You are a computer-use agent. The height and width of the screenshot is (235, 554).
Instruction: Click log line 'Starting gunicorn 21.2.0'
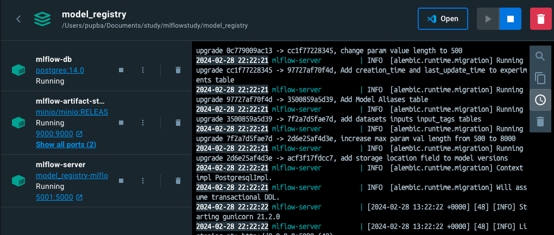click(x=238, y=217)
